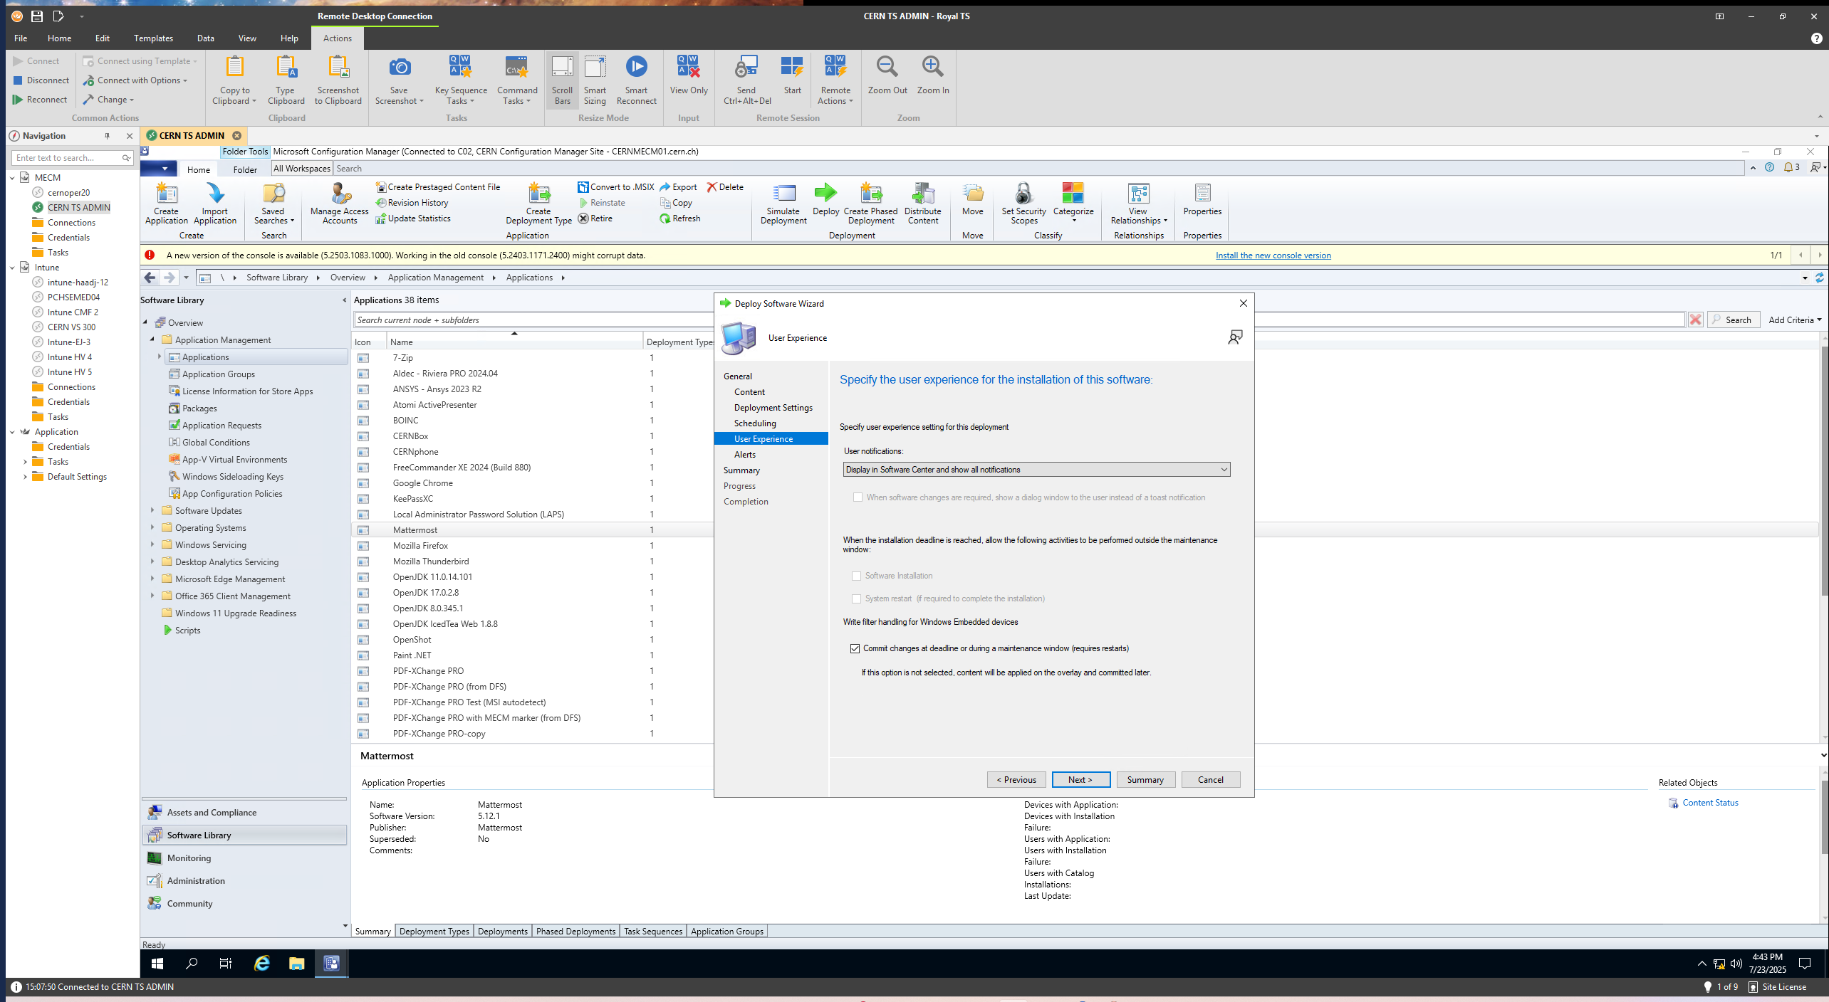Click the taskbar search icon

coord(192,964)
